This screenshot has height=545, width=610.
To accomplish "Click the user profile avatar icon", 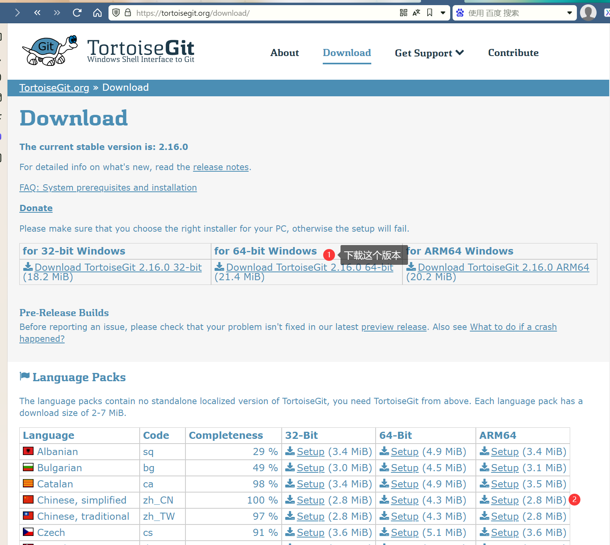I will tap(588, 13).
